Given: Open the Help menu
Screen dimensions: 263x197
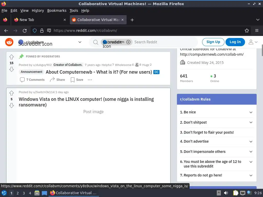Looking at the screenshot, I should tap(85, 11).
